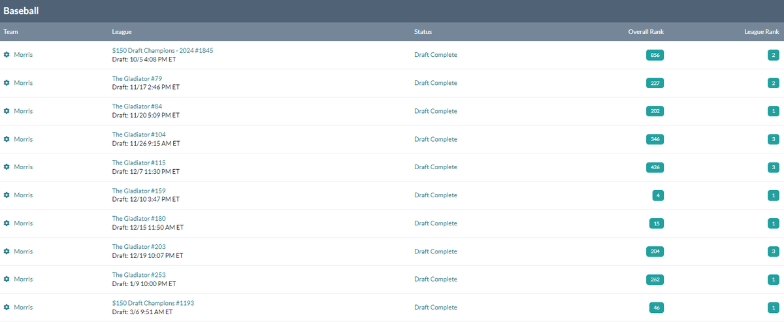
Task: Select the Morris team in The Gladiator #253 row
Action: pos(24,280)
